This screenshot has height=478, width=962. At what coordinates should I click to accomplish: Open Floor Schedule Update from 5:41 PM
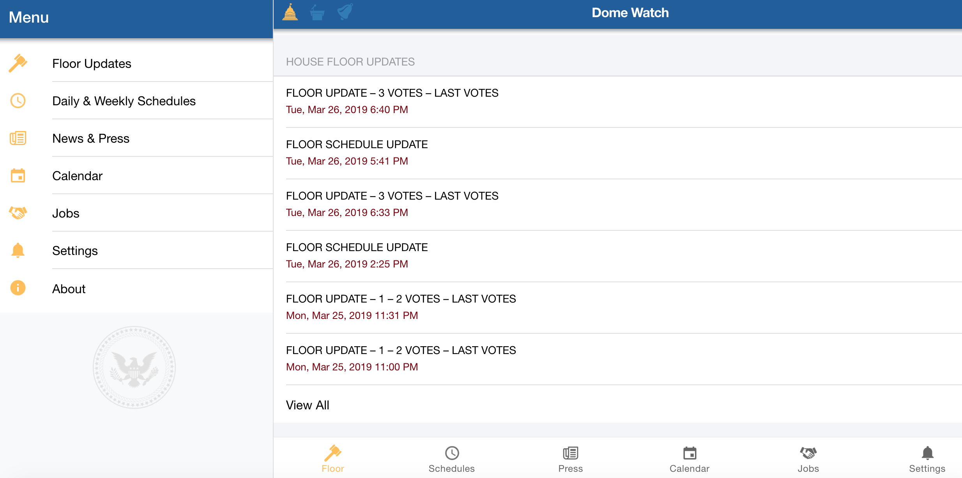click(357, 152)
